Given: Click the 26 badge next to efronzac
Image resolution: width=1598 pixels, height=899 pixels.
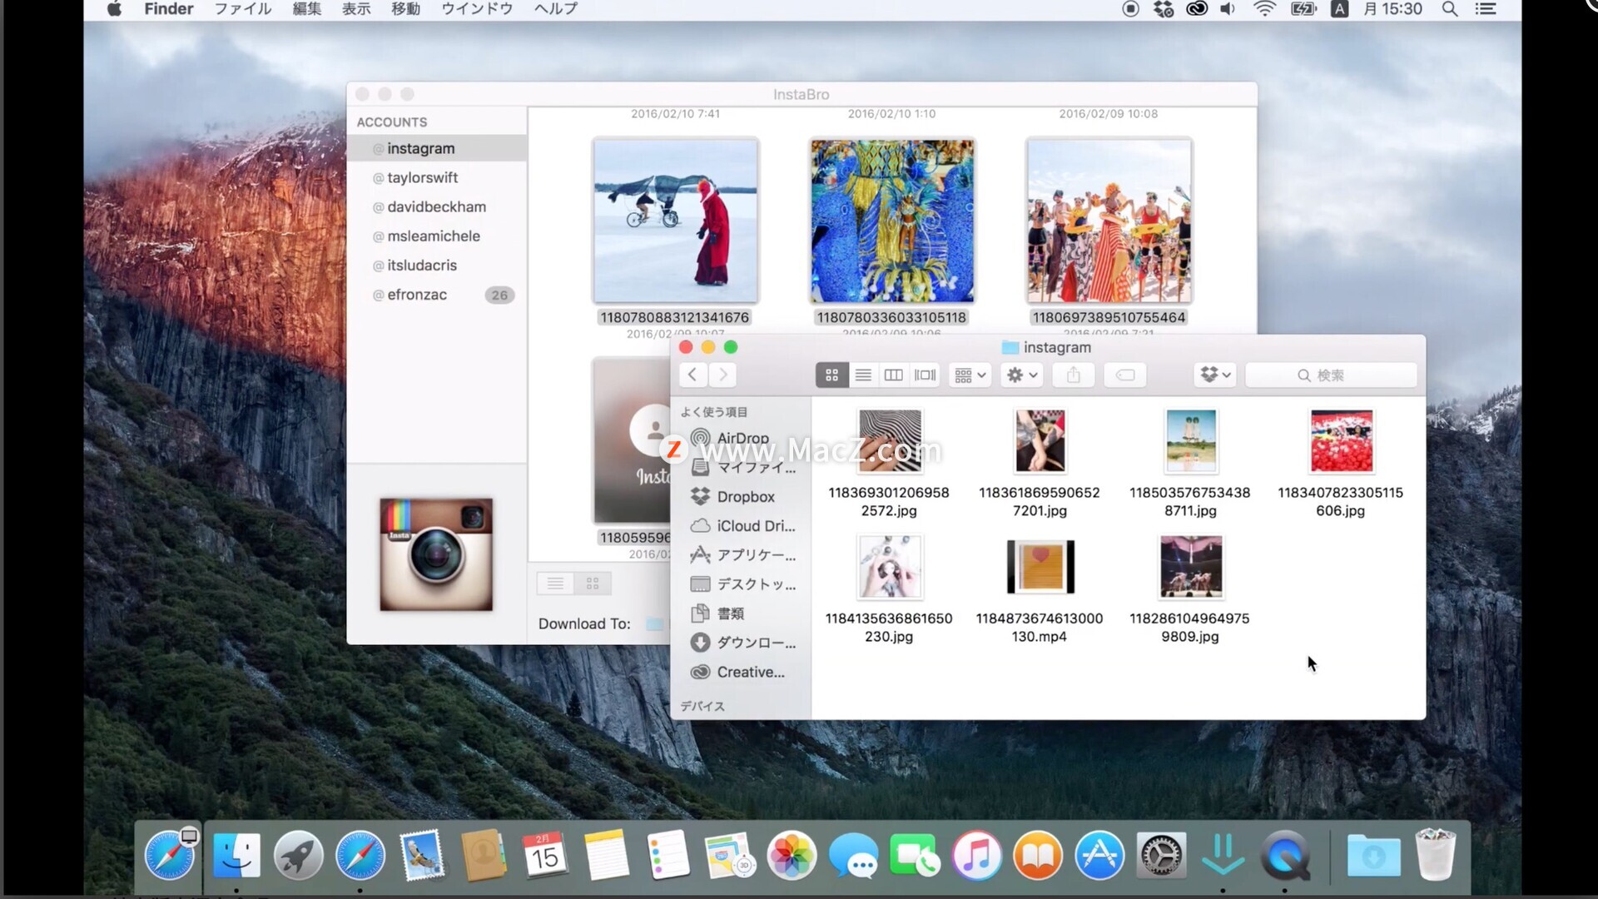Looking at the screenshot, I should point(499,295).
